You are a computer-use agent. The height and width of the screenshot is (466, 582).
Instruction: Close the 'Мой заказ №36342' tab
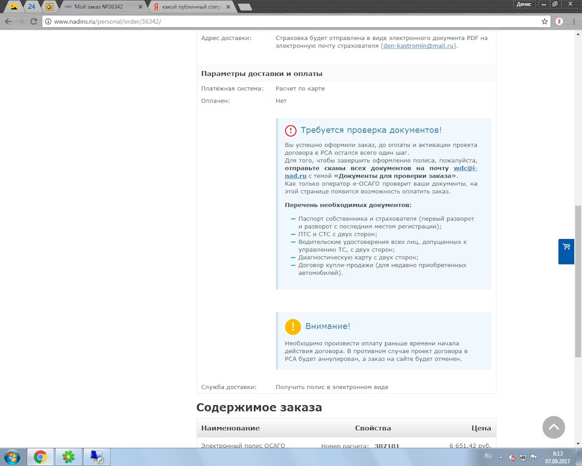coord(140,7)
